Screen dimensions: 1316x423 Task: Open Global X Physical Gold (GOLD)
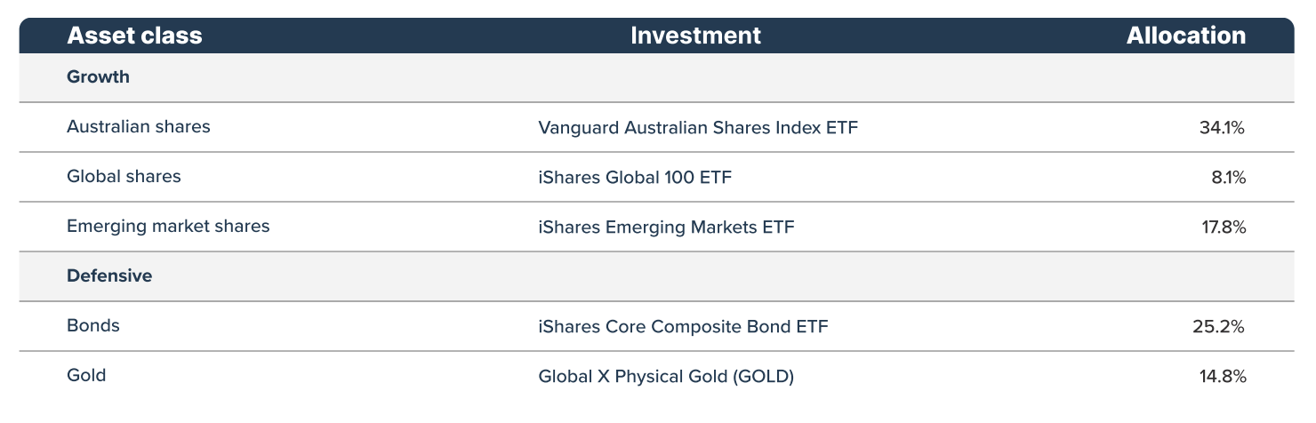[666, 377]
